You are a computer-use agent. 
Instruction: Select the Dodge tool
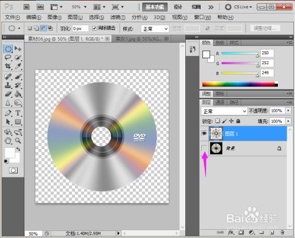click(18, 103)
